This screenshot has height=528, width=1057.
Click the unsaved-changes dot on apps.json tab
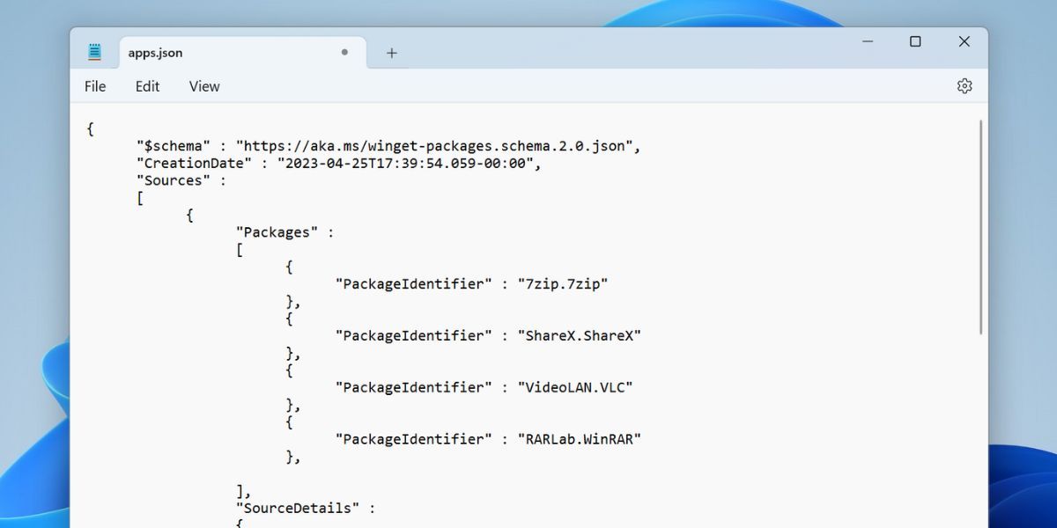(344, 52)
